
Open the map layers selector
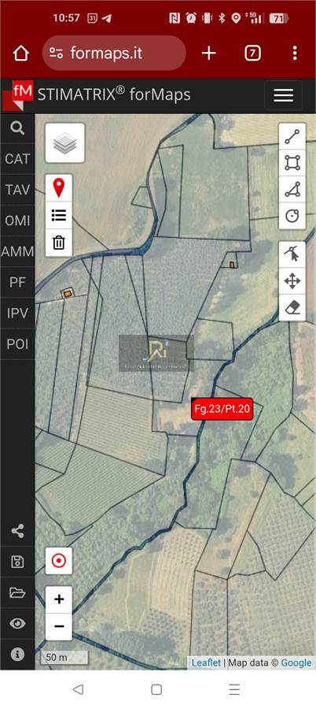(65, 143)
